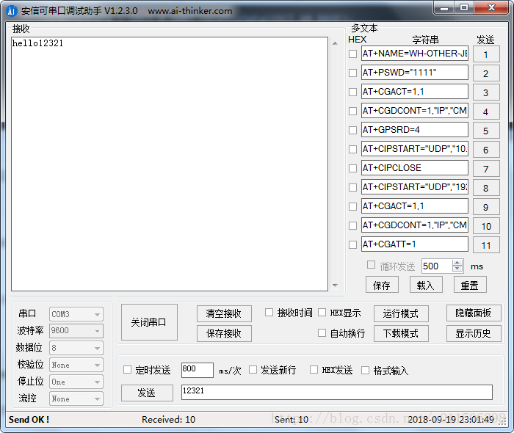Click the AT+CIPCLOSE string field

pos(415,168)
